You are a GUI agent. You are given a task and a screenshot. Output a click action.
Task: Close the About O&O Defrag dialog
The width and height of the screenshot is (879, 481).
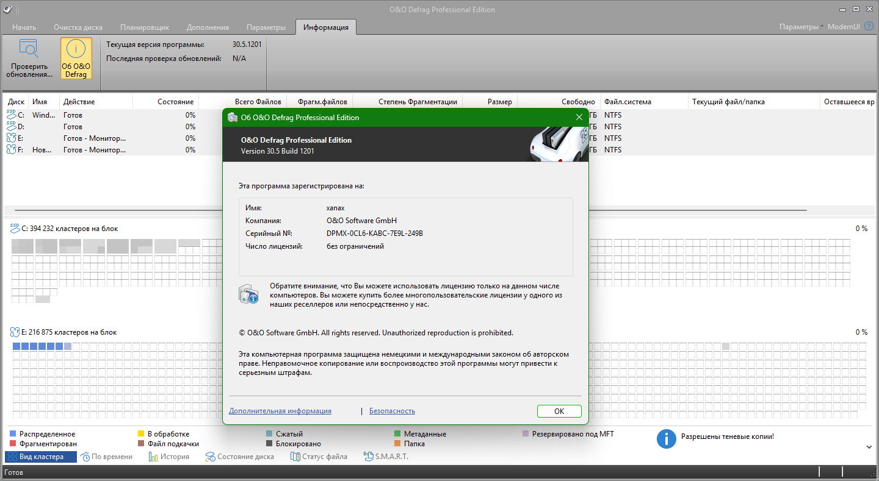pos(579,117)
